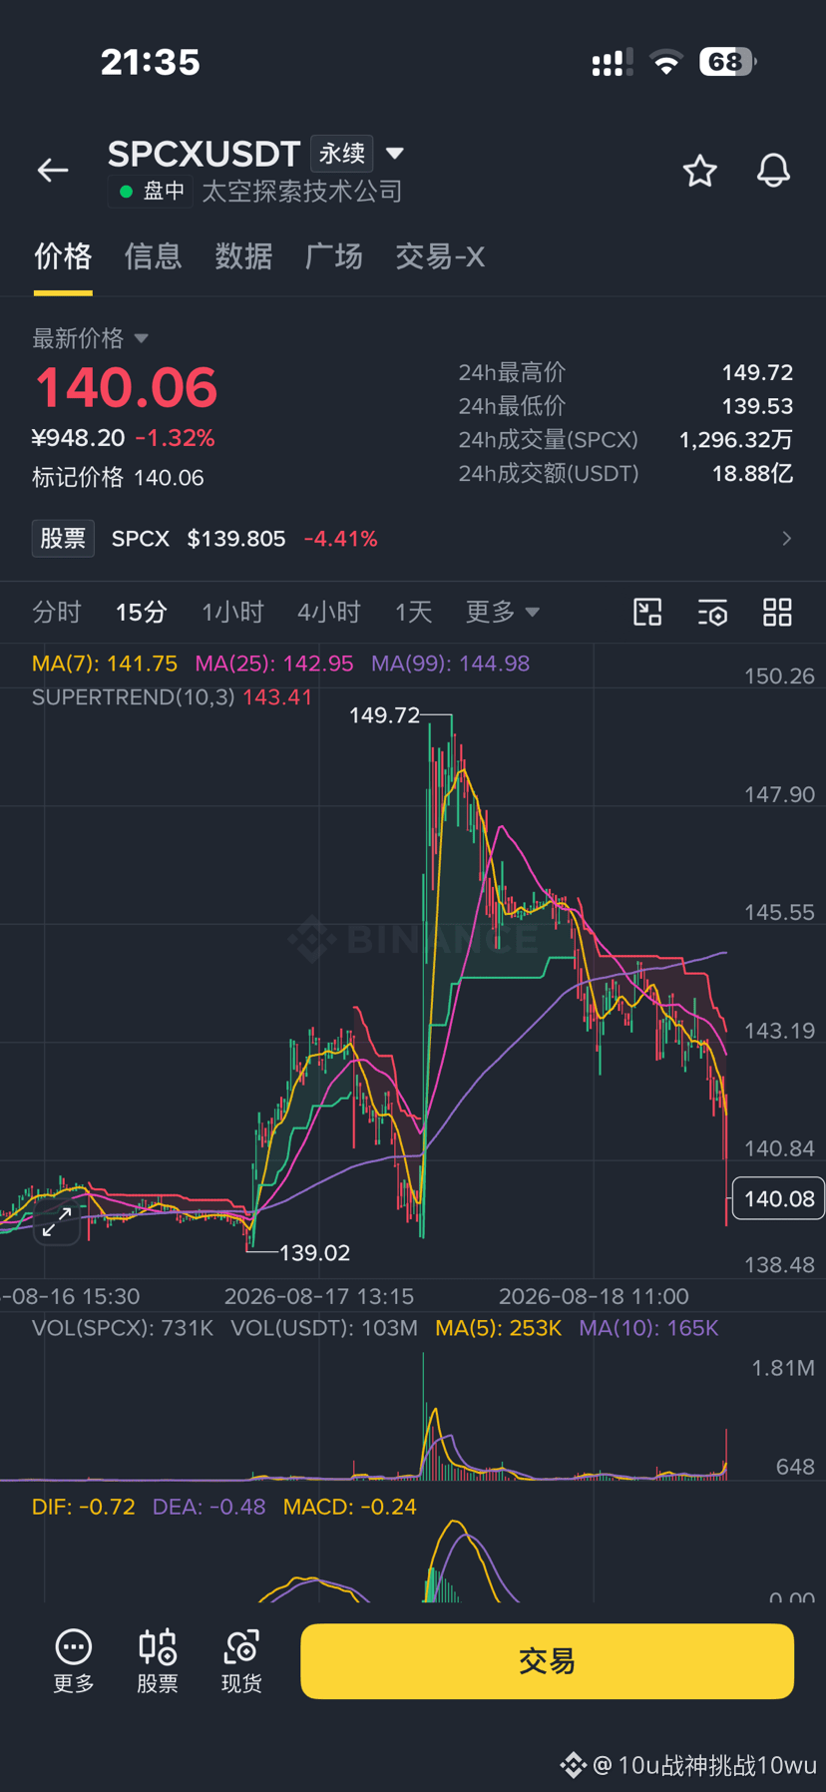Tap the cellular signal bars icon
This screenshot has height=1792, width=826.
613,63
